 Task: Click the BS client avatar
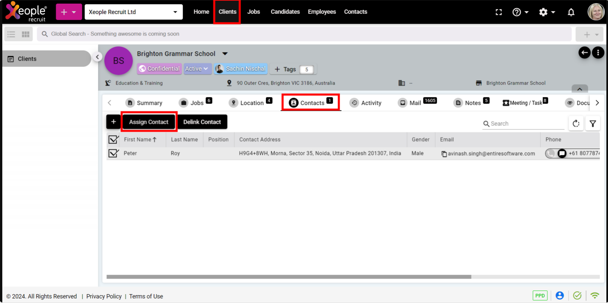(x=118, y=61)
